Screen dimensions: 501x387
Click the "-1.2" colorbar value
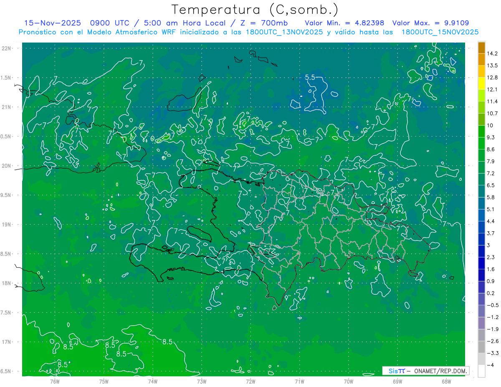(493, 317)
